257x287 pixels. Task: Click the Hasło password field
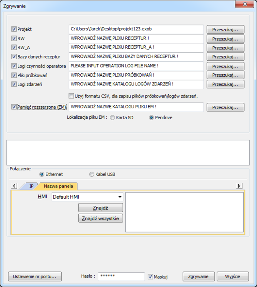point(121,276)
